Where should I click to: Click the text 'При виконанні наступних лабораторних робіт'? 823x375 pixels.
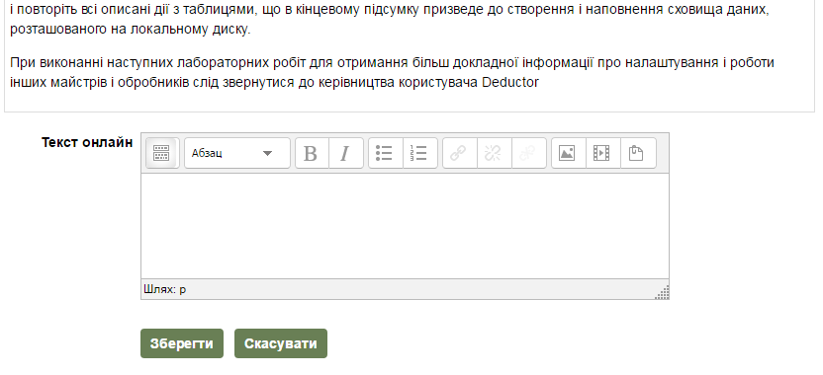[x=158, y=63]
